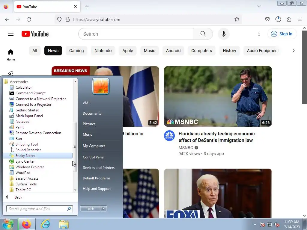Select the Gaming category chip
The width and height of the screenshot is (307, 230).
(x=76, y=51)
